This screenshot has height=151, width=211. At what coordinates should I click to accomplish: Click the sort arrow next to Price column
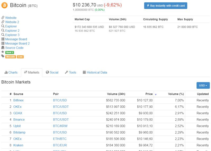156,95
